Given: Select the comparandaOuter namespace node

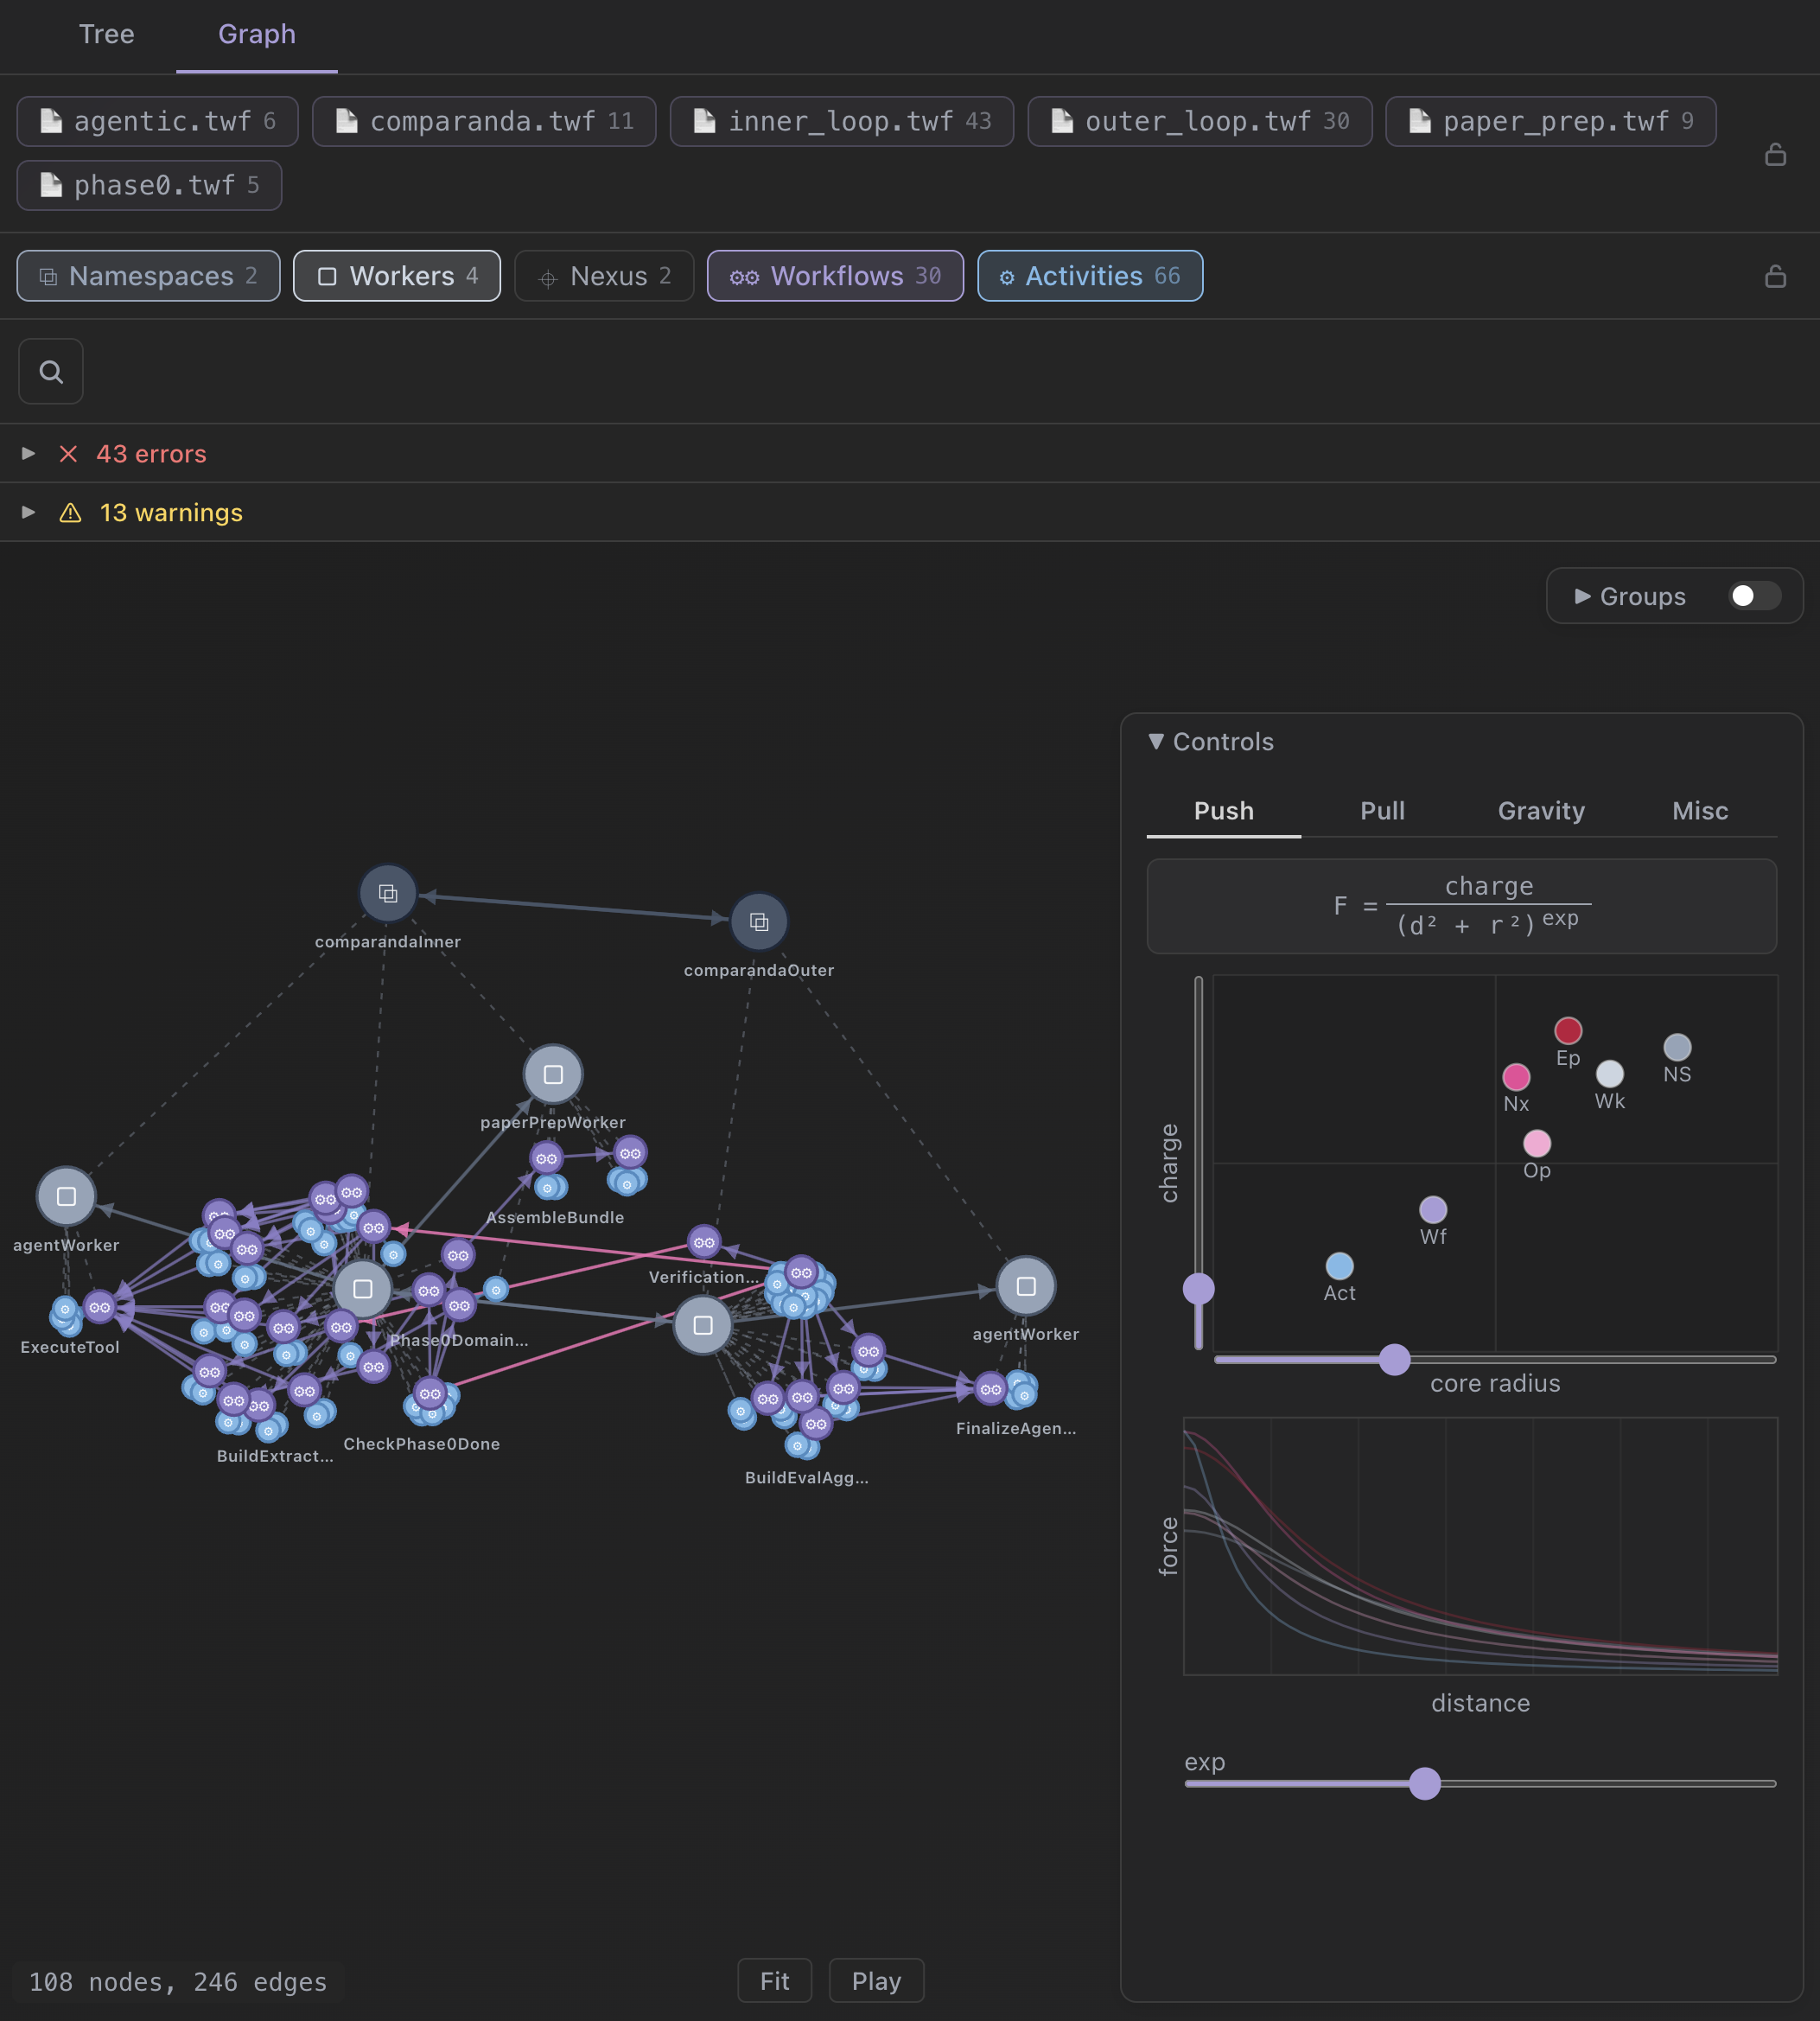Looking at the screenshot, I should coord(759,922).
